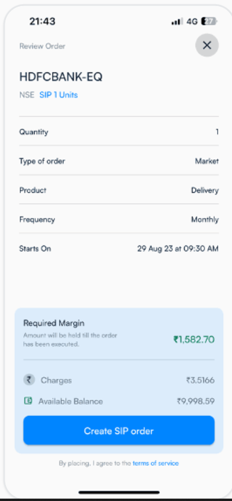The height and width of the screenshot is (501, 232).
Task: Tap the Charges amount ₹3.5166
Action: point(200,380)
